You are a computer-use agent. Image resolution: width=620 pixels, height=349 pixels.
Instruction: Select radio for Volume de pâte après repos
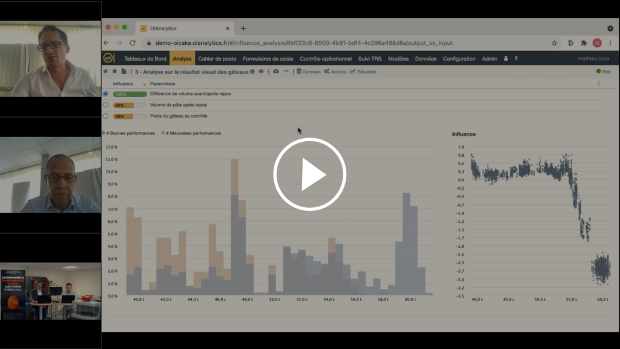pyautogui.click(x=106, y=105)
